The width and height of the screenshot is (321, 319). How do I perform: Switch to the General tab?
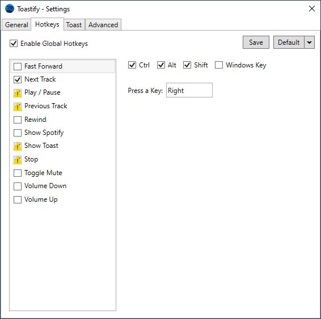click(16, 25)
